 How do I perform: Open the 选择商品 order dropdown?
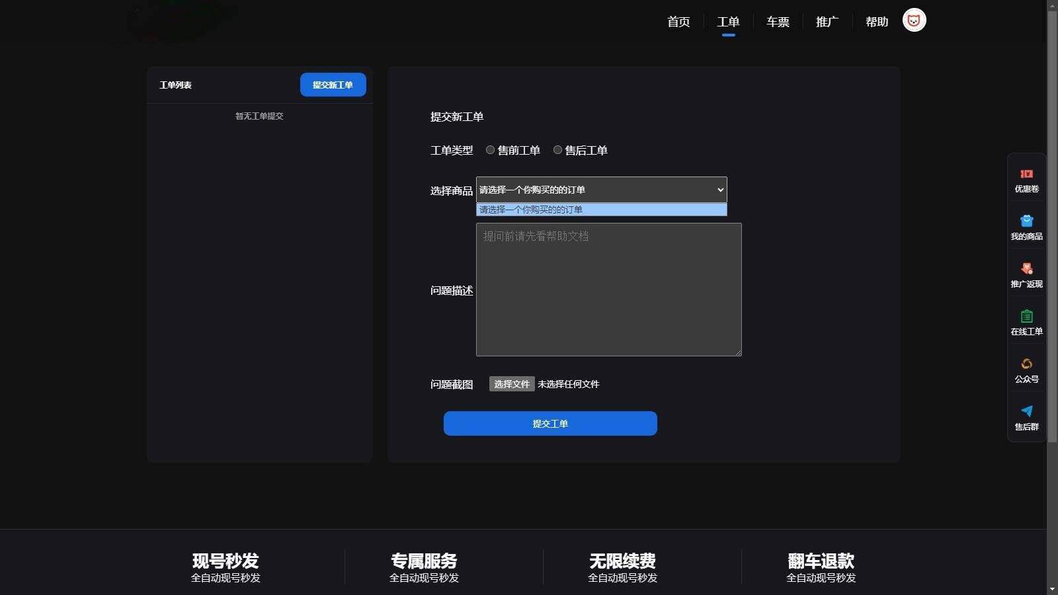601,190
